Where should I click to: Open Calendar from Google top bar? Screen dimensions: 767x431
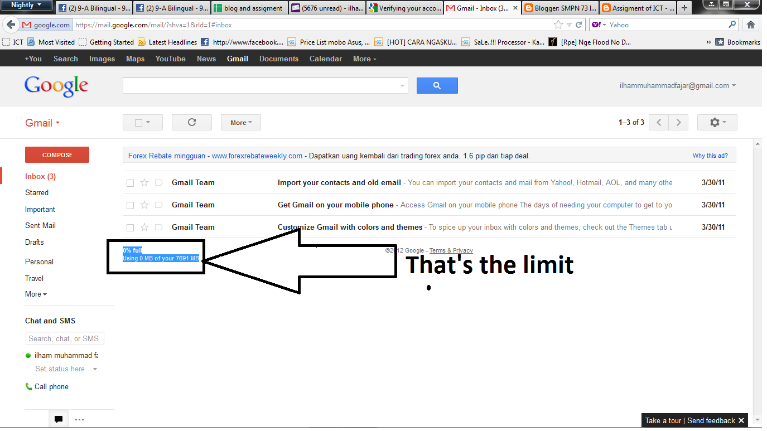point(326,59)
